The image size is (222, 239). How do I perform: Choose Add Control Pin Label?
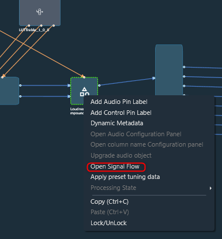click(x=121, y=113)
